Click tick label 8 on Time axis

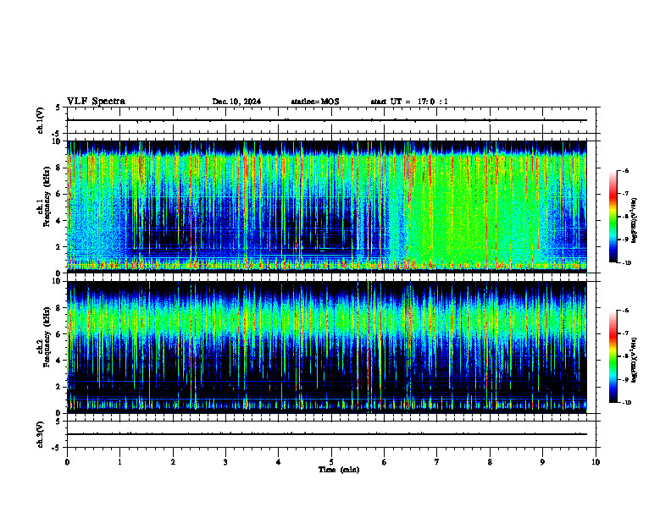point(490,462)
